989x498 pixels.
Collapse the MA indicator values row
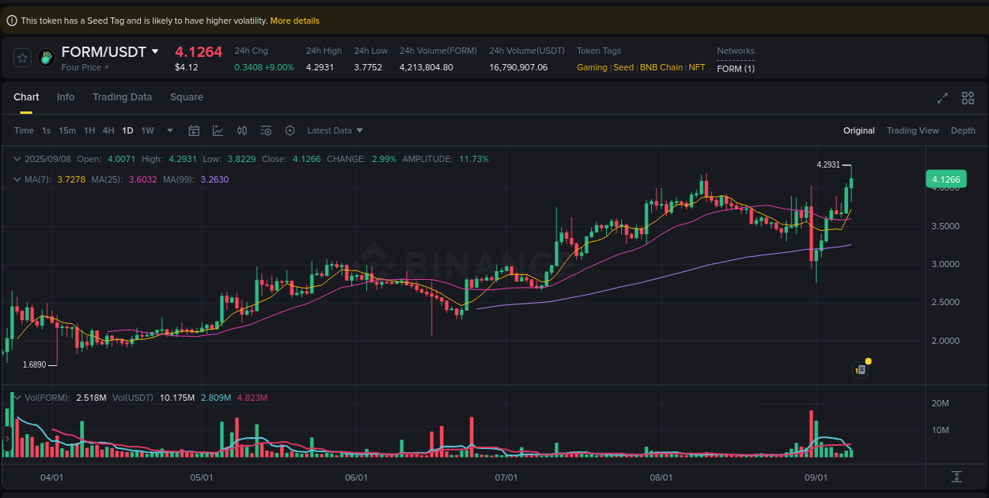coord(16,179)
